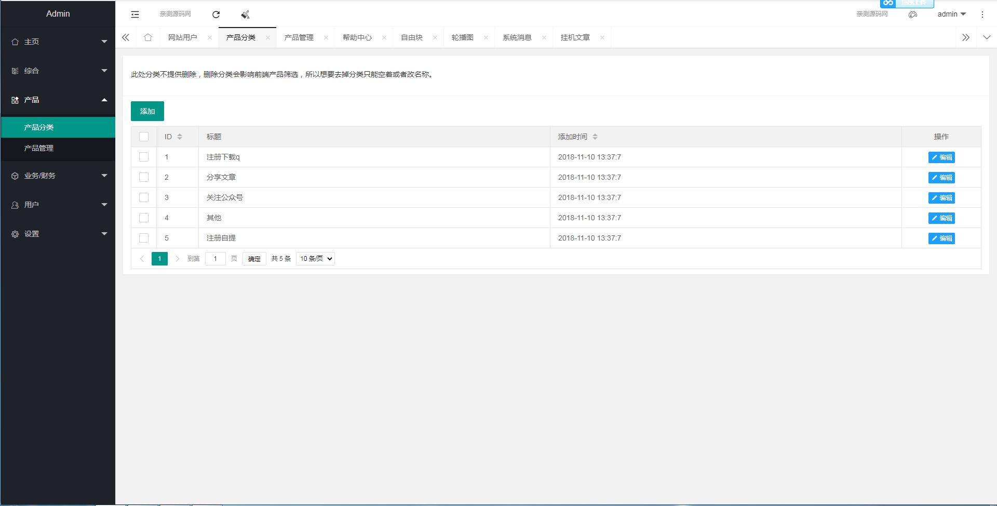Select the 主页 home icon in sidebar
The width and height of the screenshot is (997, 506).
pyautogui.click(x=14, y=42)
